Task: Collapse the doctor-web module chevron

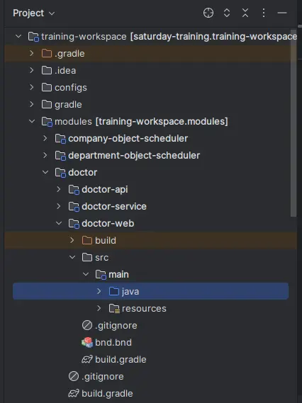Action: tap(59, 223)
